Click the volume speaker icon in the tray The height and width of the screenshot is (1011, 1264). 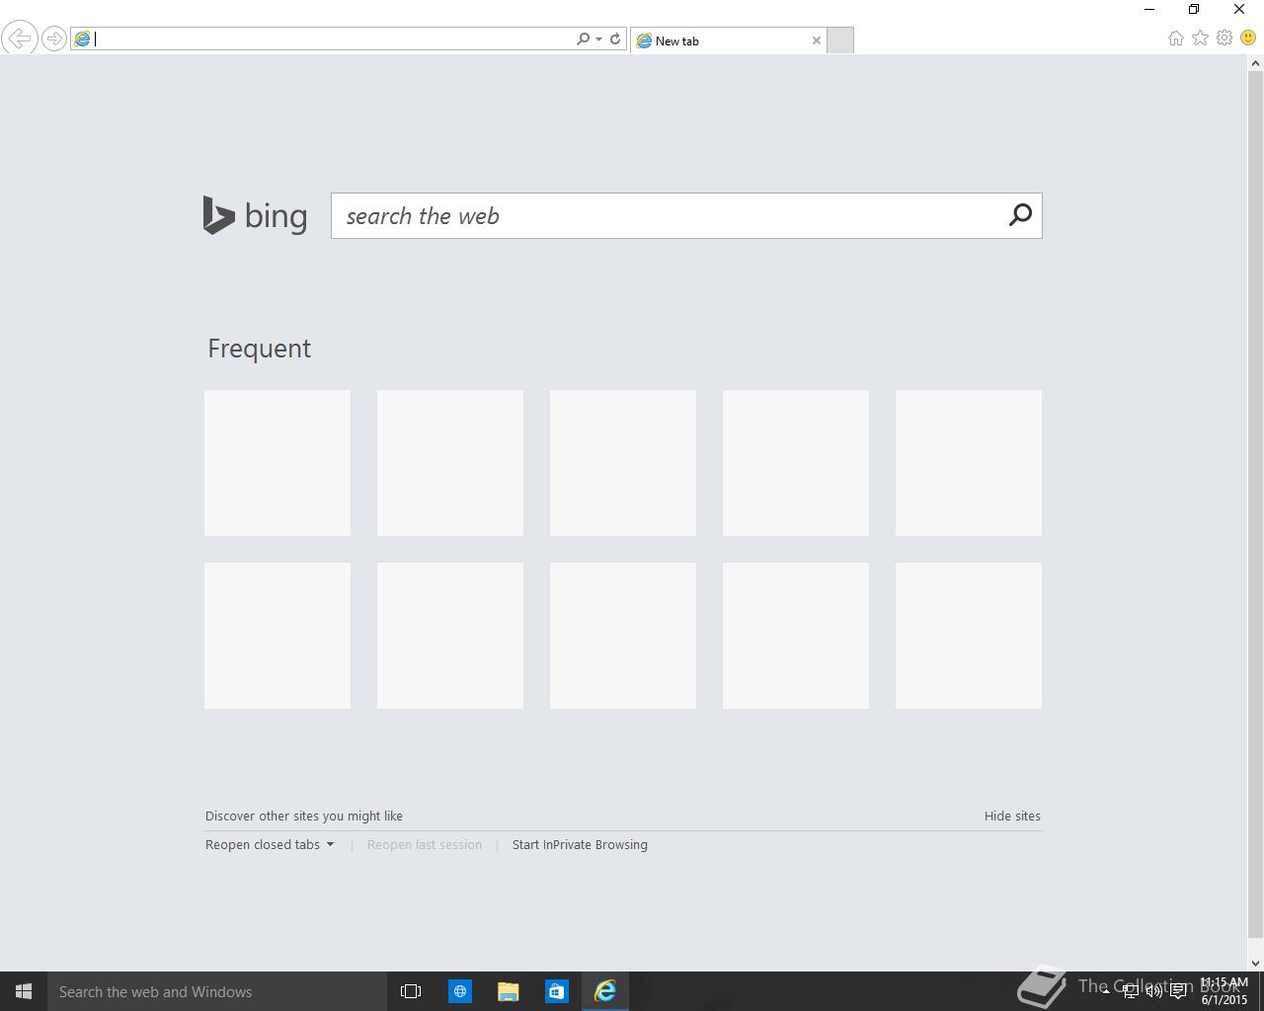(1154, 991)
